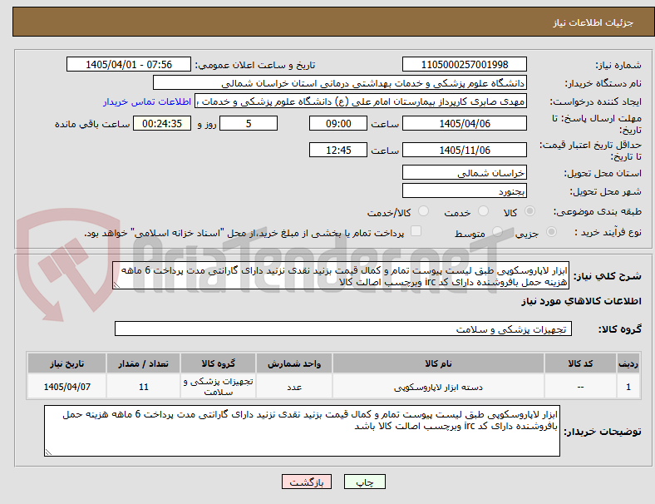
Task: Click the buyer organization name field
Action: [x=340, y=82]
